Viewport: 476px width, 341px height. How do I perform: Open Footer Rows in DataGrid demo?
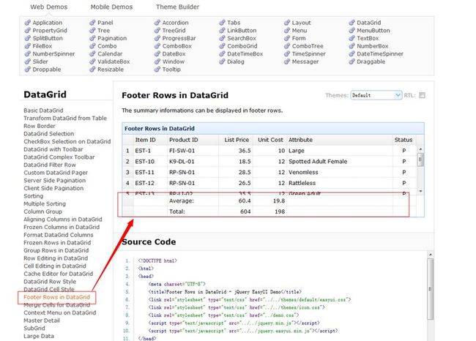[57, 297]
